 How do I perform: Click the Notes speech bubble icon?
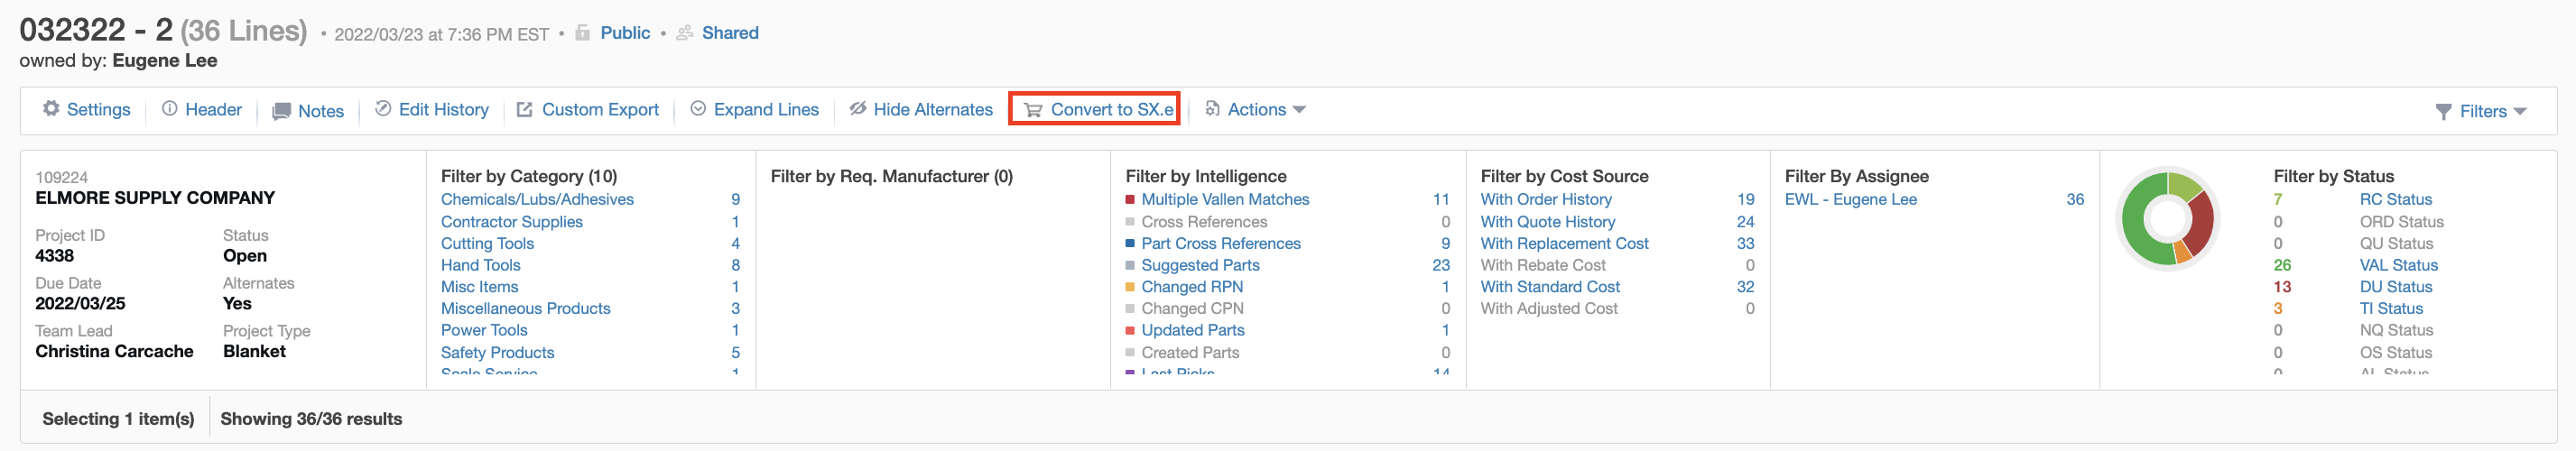tap(282, 111)
